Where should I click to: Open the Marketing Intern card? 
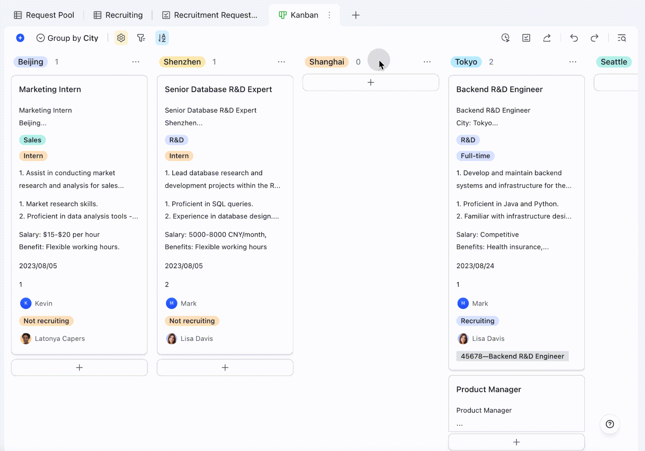(x=50, y=89)
